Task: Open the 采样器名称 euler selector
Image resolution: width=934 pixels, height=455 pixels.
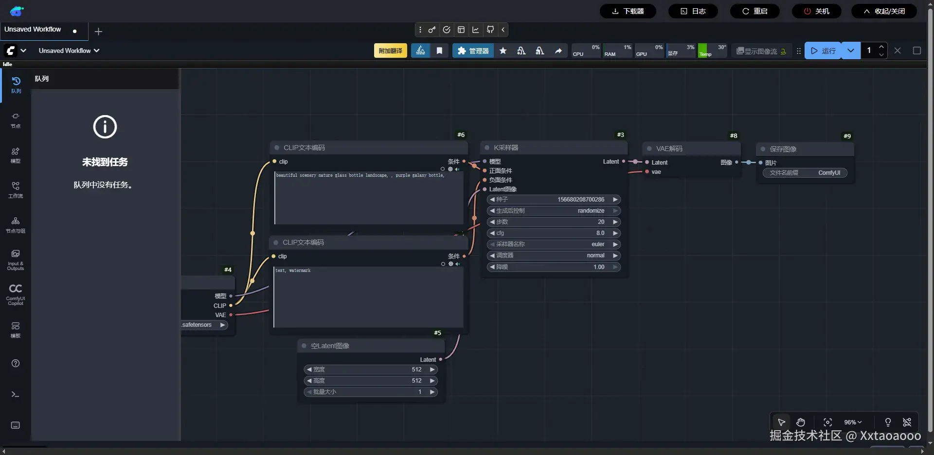Action: tap(554, 244)
